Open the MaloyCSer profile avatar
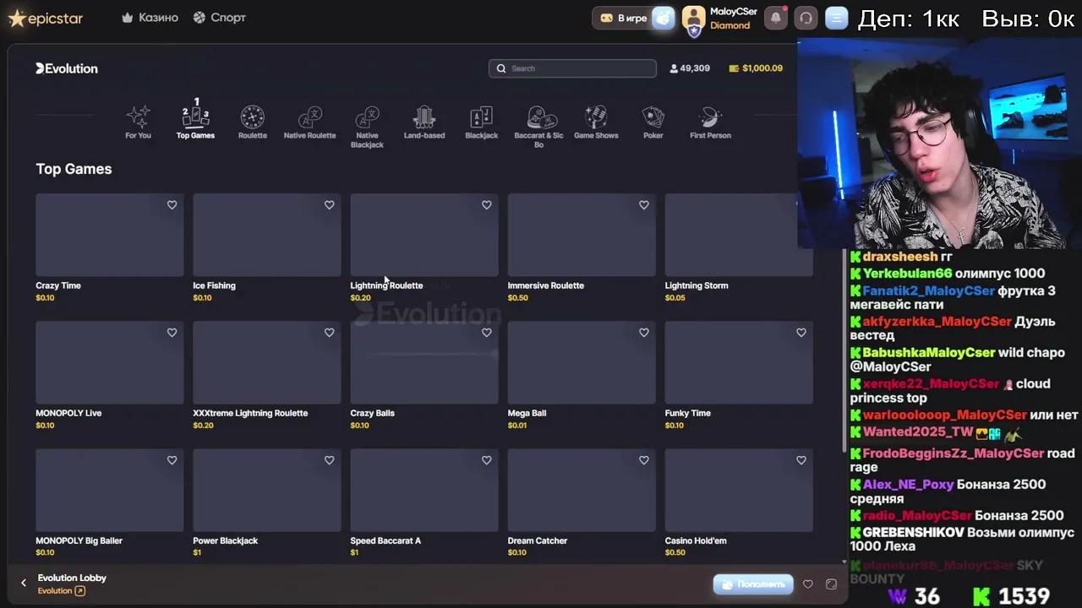 [693, 19]
